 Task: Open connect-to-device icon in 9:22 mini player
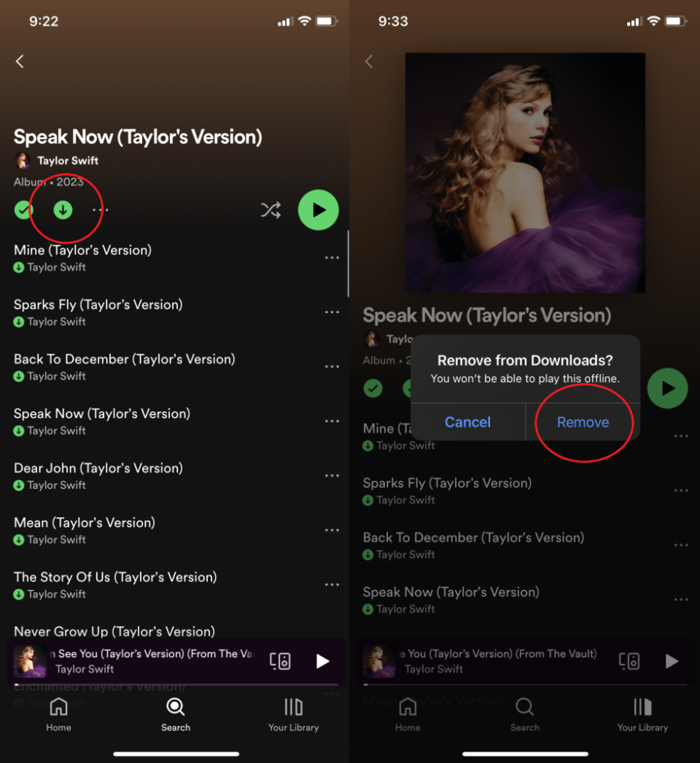[x=280, y=661]
